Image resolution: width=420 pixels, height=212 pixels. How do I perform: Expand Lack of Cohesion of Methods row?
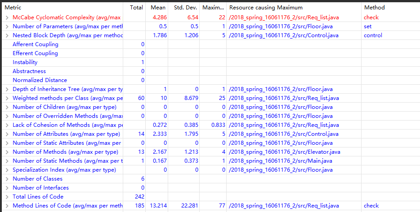point(7,125)
